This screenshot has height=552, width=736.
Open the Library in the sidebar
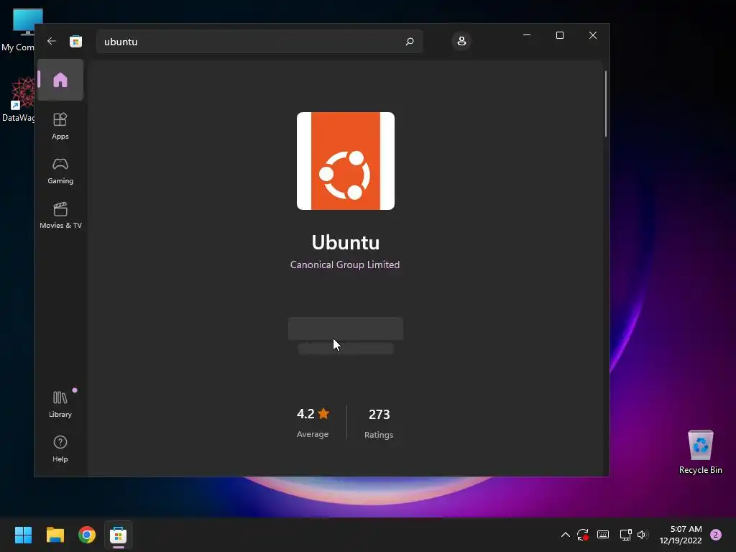click(60, 404)
